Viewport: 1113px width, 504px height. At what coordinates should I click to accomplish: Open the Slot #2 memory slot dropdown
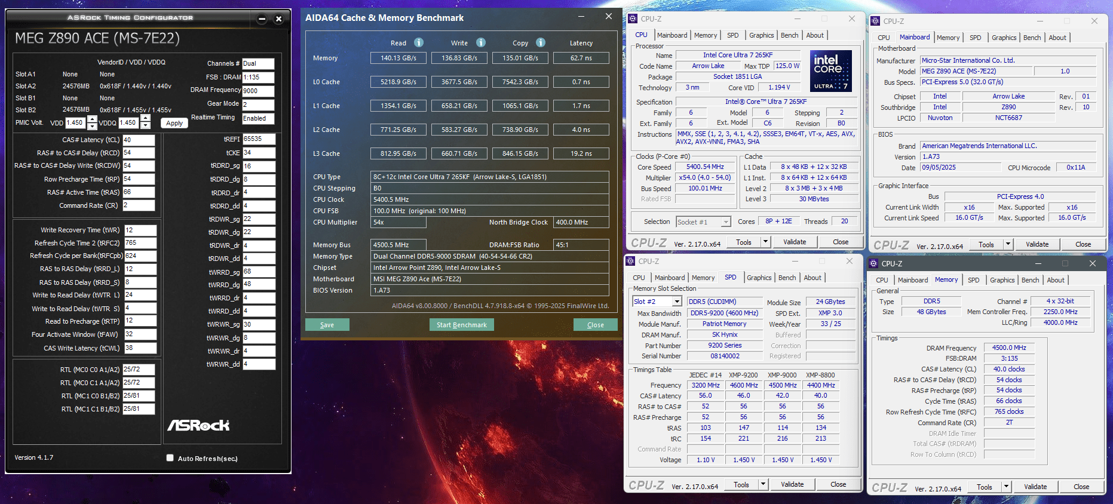coord(676,302)
